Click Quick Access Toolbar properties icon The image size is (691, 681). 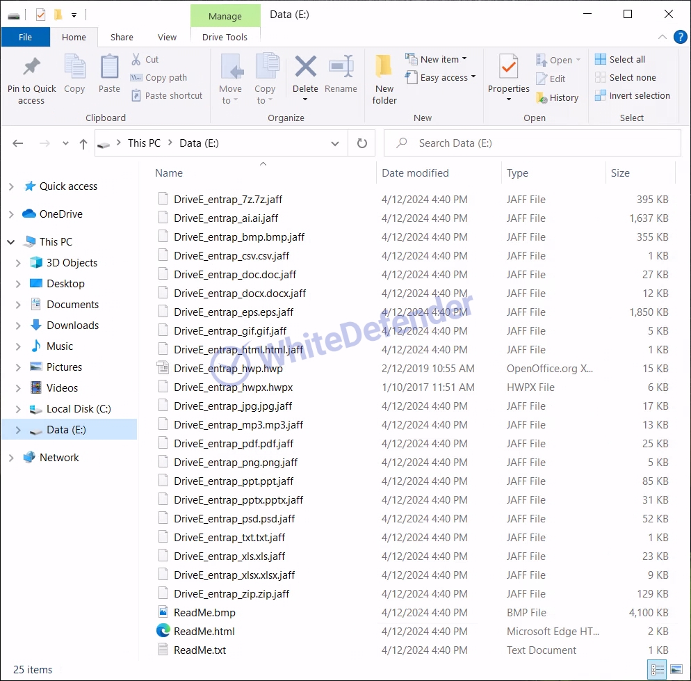(40, 15)
